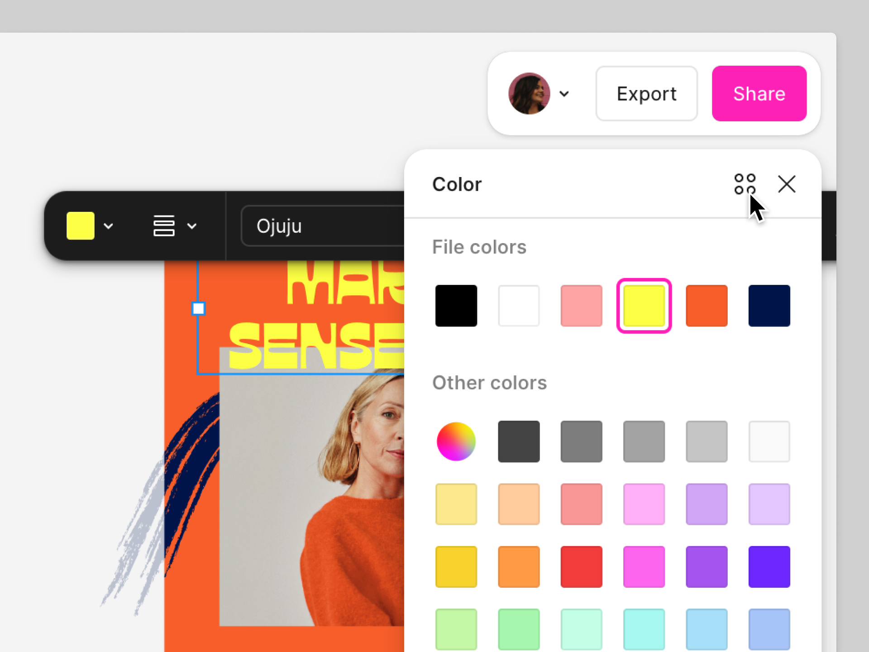Pick the pastel pink-magenta swatch
The height and width of the screenshot is (652, 869).
[x=644, y=504]
